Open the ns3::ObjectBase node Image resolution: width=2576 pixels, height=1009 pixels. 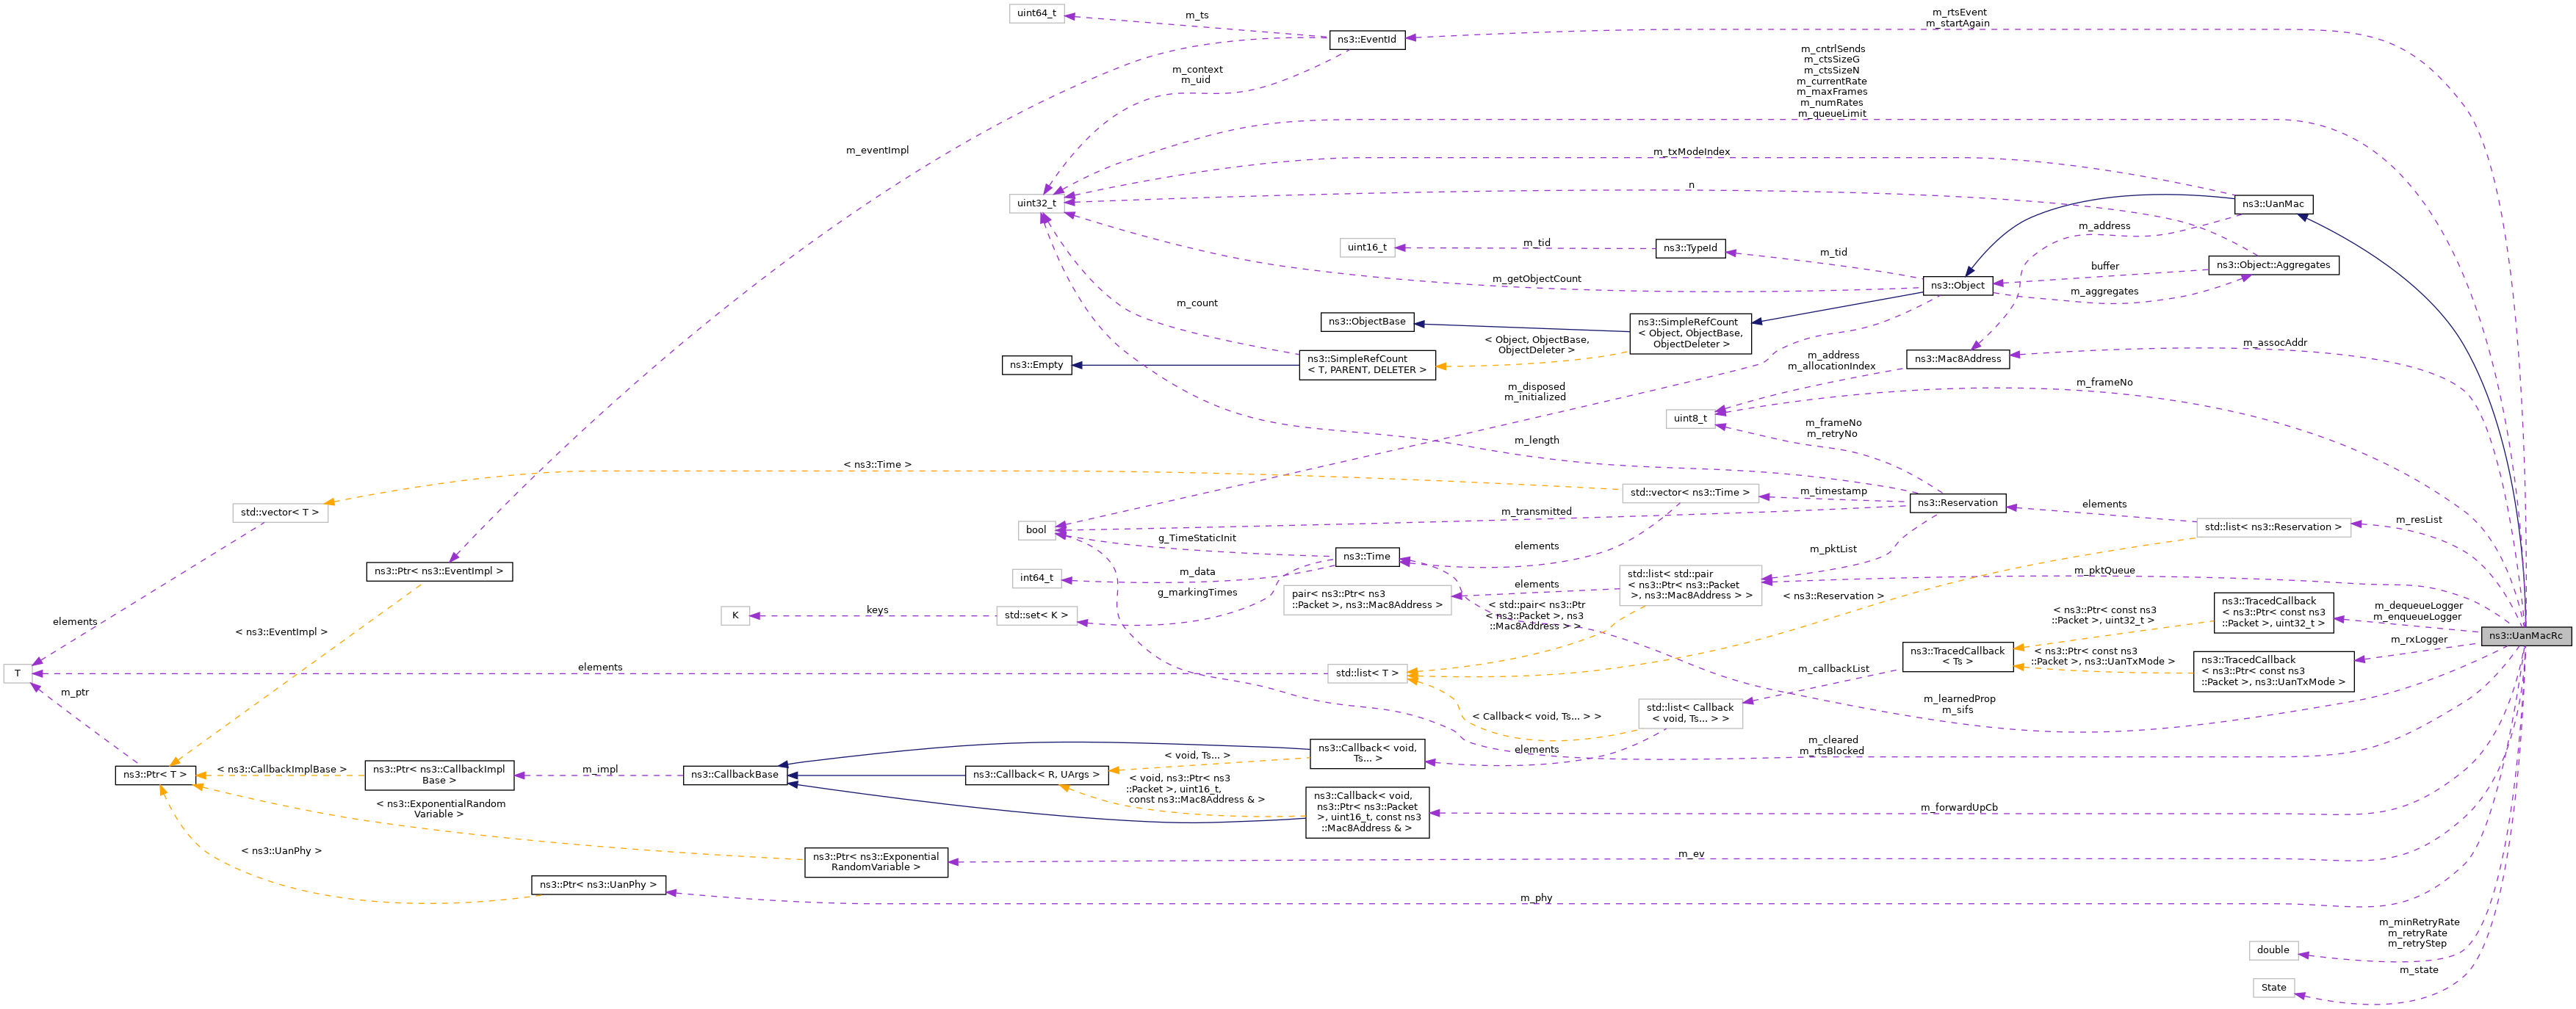[1366, 322]
